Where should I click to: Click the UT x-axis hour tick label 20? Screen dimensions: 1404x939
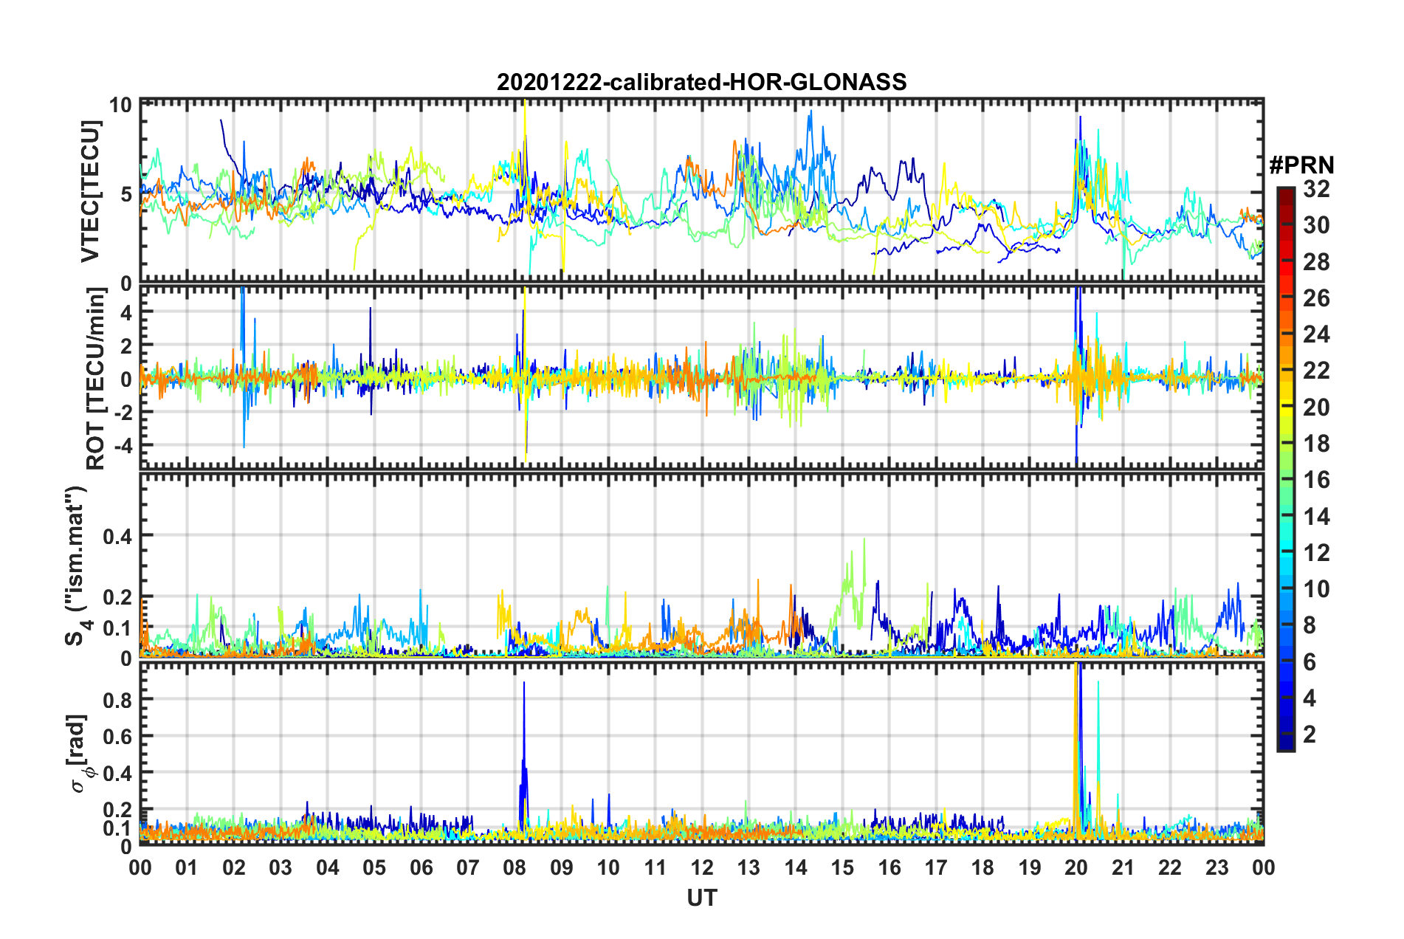point(1076,867)
